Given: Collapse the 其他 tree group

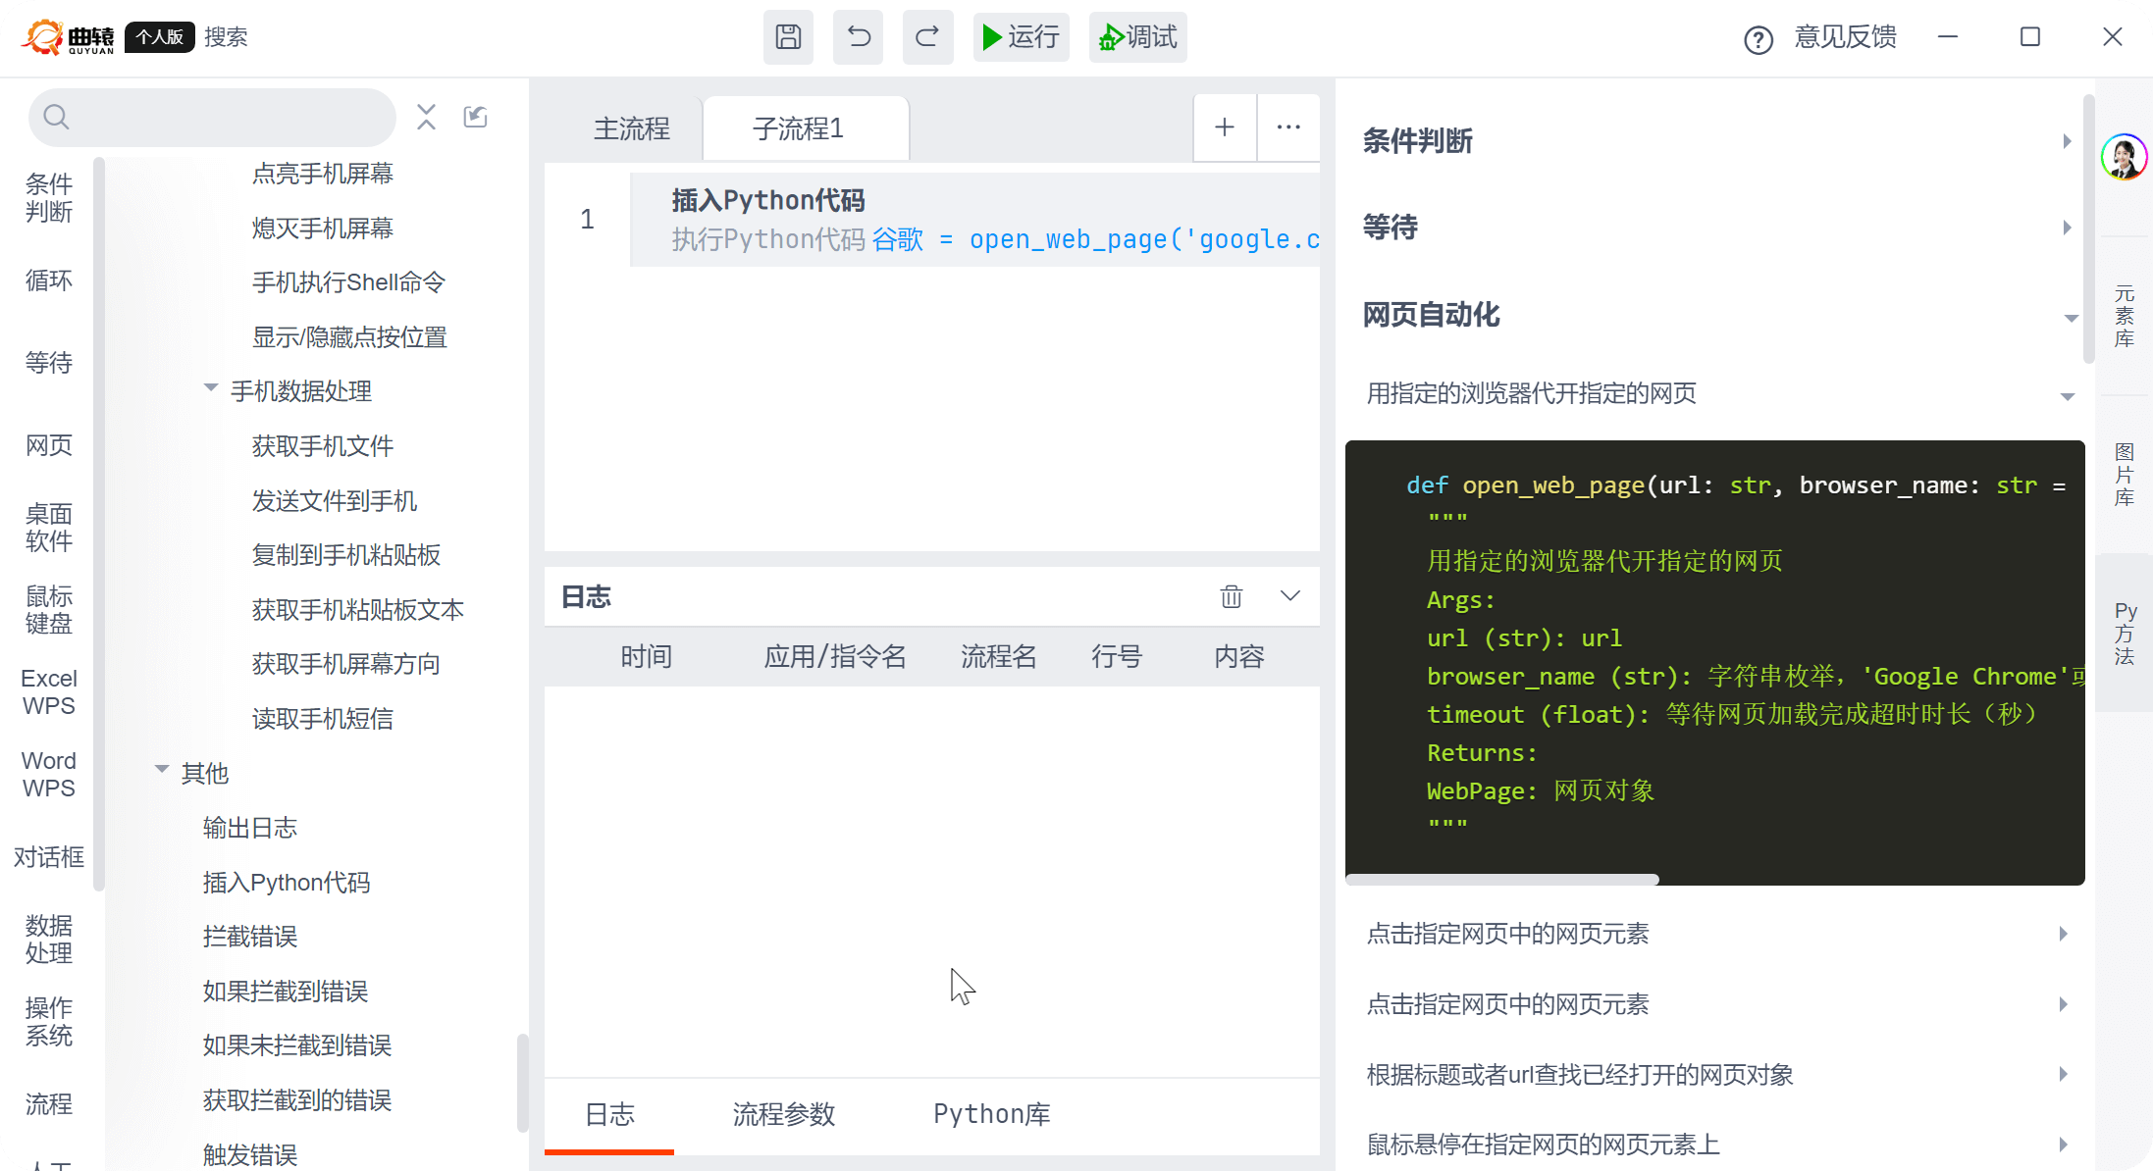Looking at the screenshot, I should click(162, 770).
